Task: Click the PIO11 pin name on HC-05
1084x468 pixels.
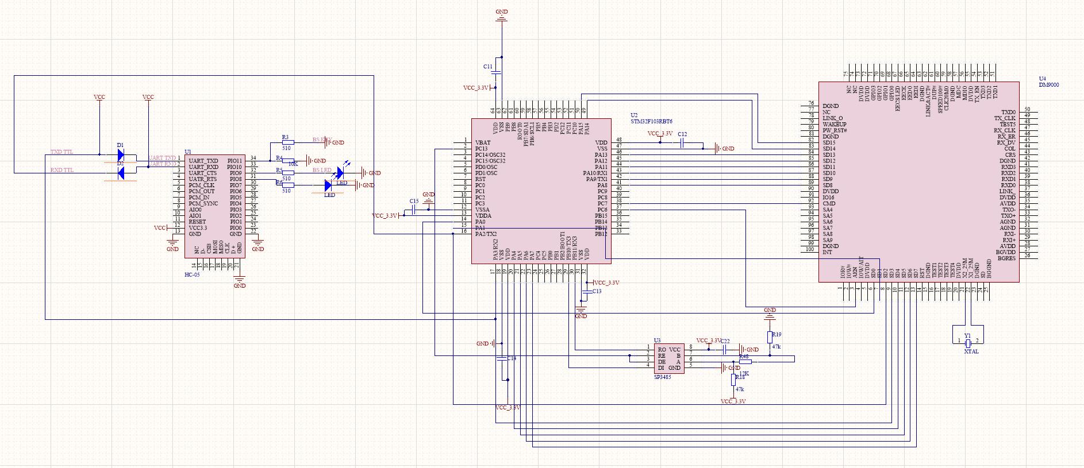Action: (x=235, y=161)
